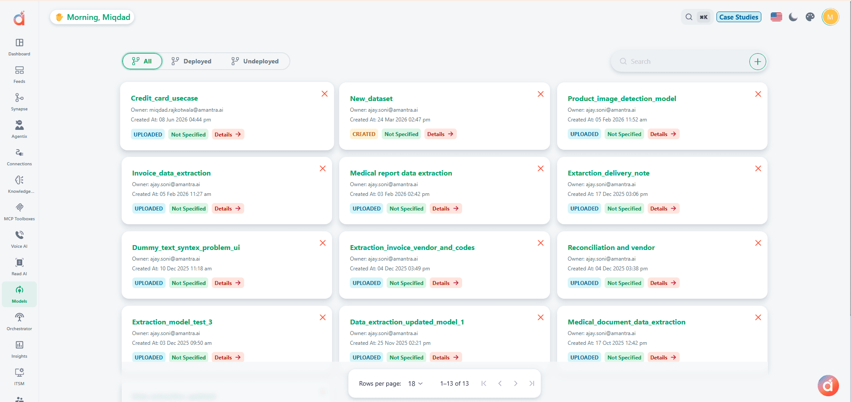
Task: Add a new model with plus button
Action: pos(757,62)
